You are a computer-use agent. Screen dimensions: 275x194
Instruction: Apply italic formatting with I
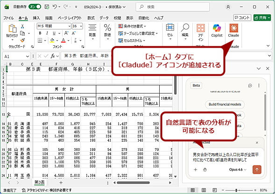pos(47,33)
